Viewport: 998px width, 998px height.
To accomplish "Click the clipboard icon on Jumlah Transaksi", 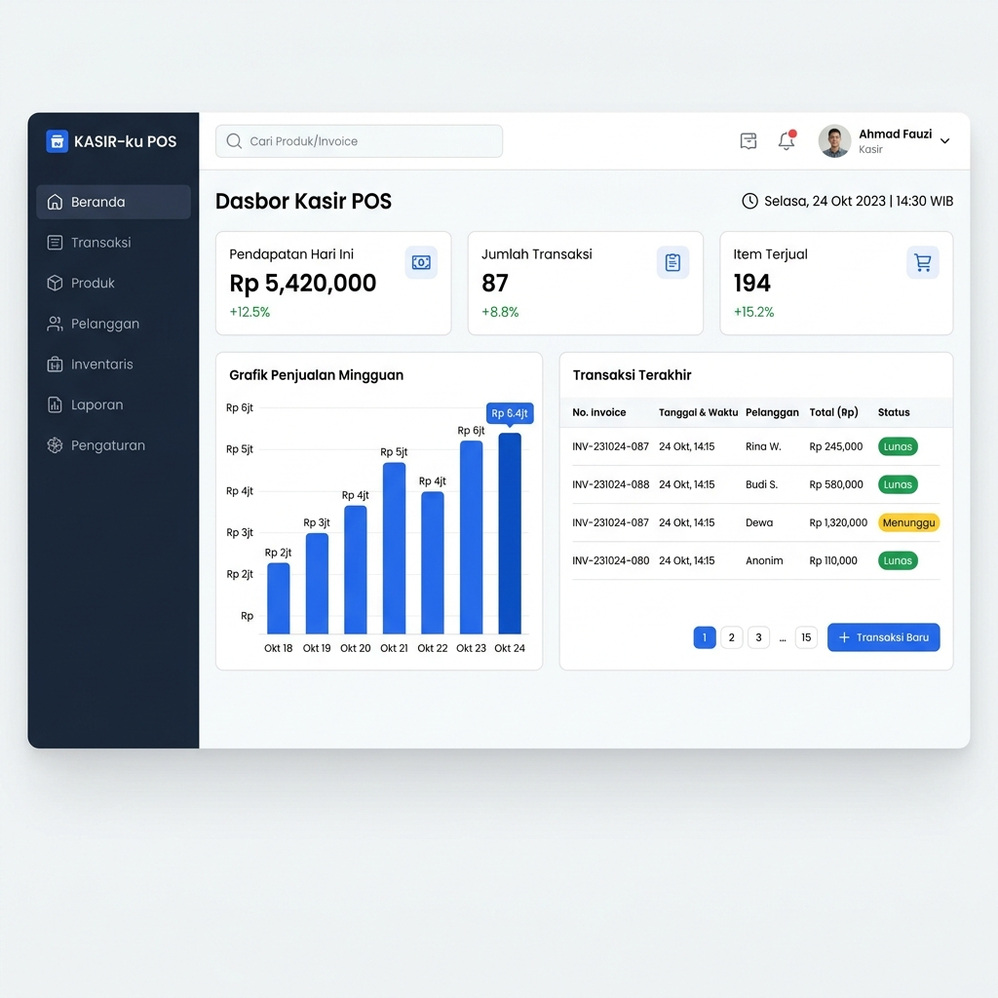I will [672, 262].
